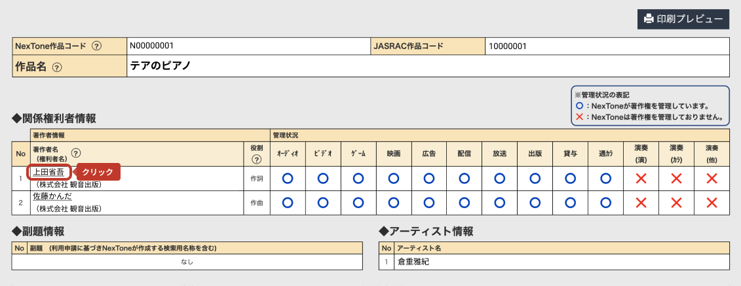Click the help icon under 役割

coord(256,160)
